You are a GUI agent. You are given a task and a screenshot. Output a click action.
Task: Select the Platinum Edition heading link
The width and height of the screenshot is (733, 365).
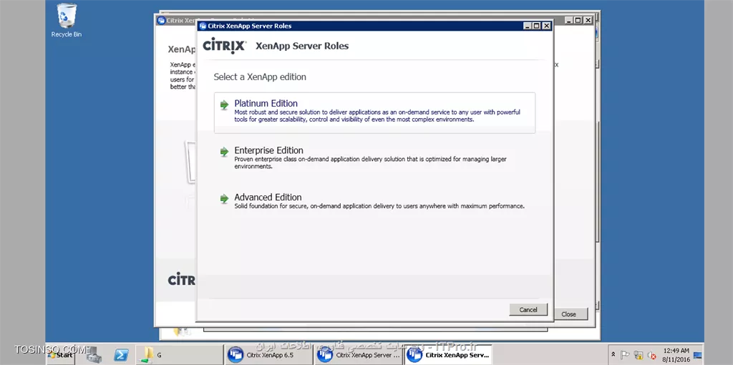coord(266,103)
